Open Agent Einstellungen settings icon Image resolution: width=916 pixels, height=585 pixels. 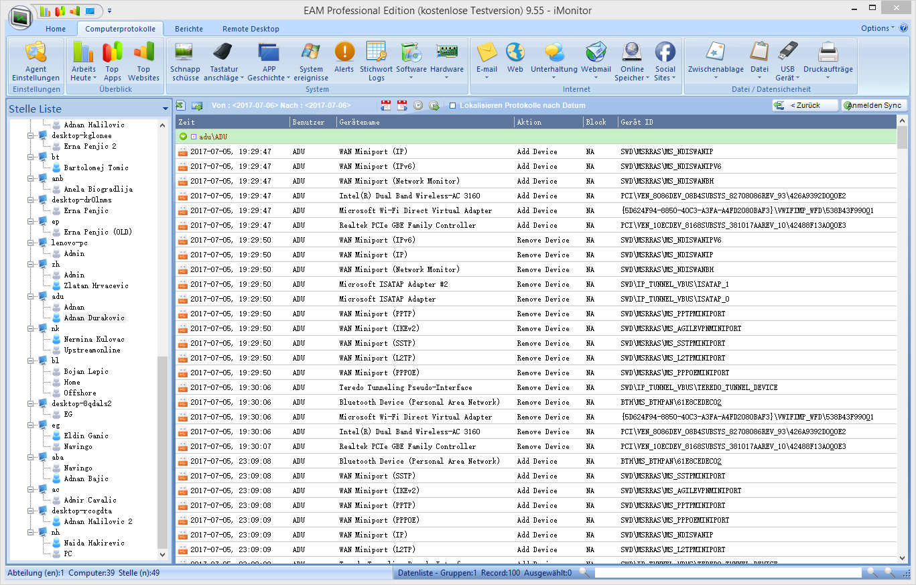point(36,61)
